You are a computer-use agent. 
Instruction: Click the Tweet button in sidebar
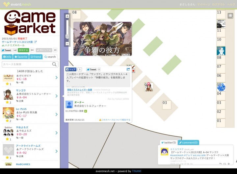point(6,50)
